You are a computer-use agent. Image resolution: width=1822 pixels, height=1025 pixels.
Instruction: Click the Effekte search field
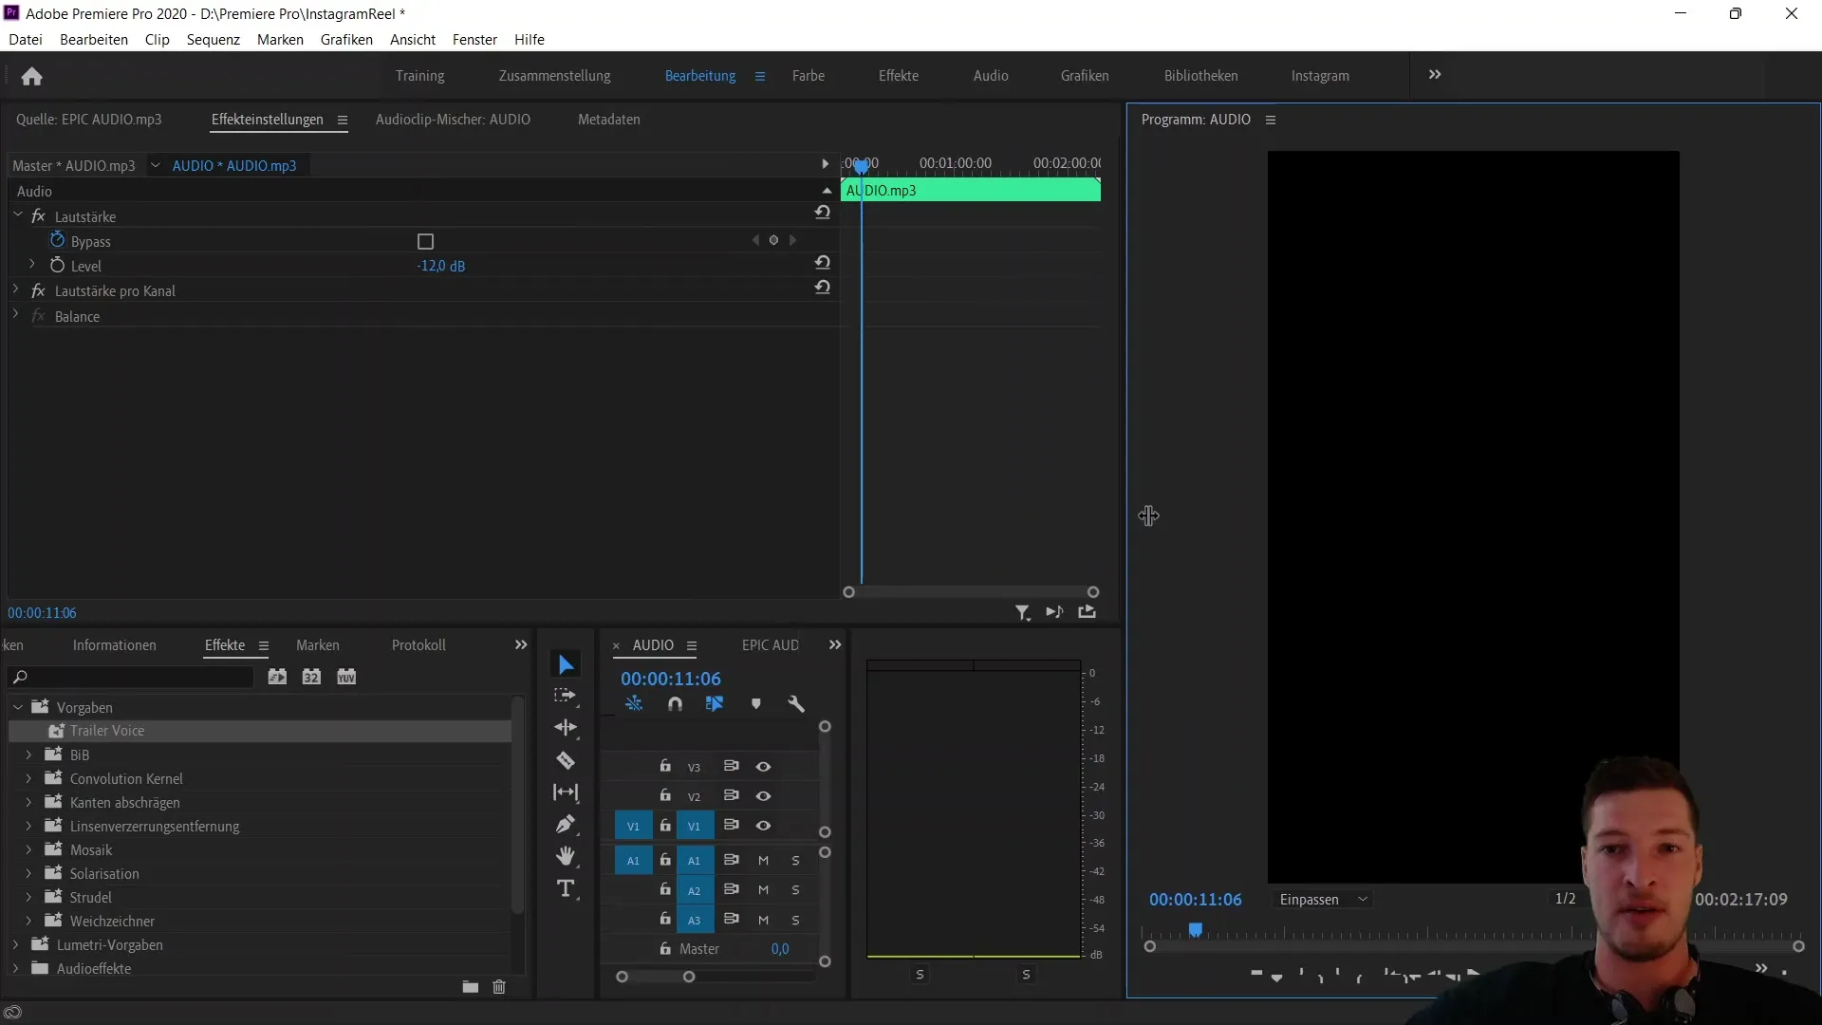[x=131, y=677]
